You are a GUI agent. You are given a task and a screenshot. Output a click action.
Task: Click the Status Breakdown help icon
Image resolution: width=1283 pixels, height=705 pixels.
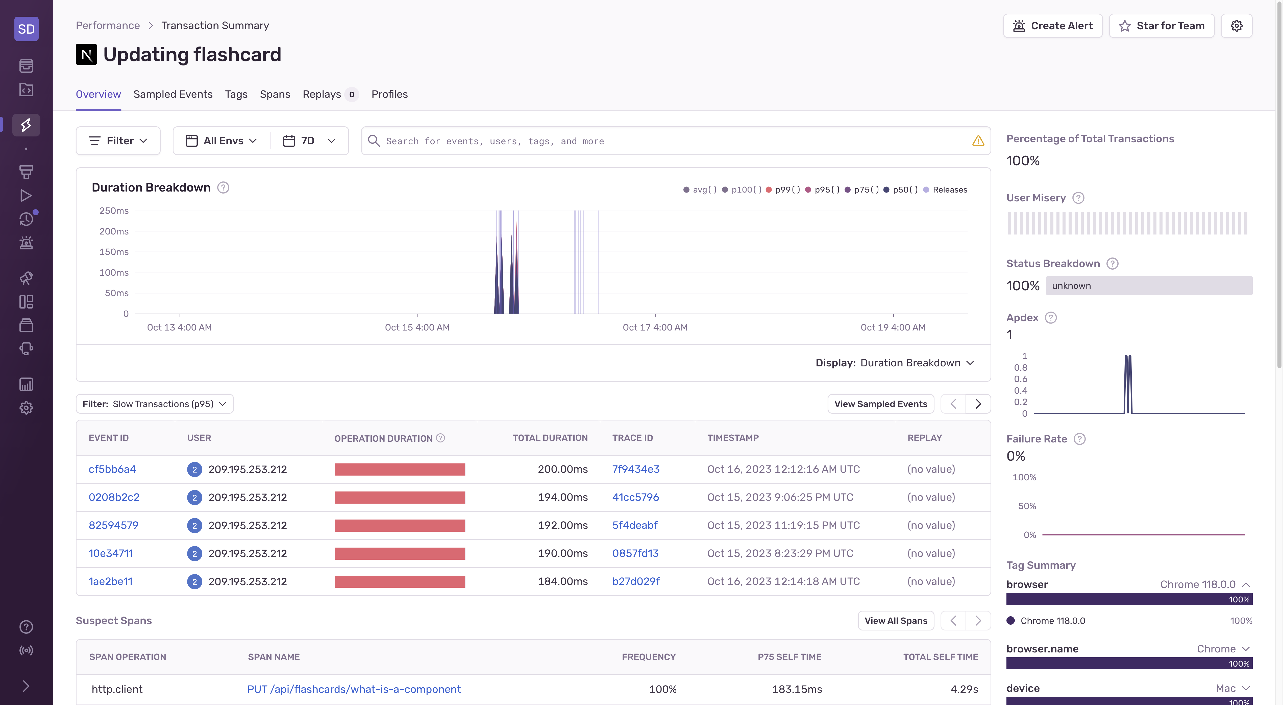1112,264
